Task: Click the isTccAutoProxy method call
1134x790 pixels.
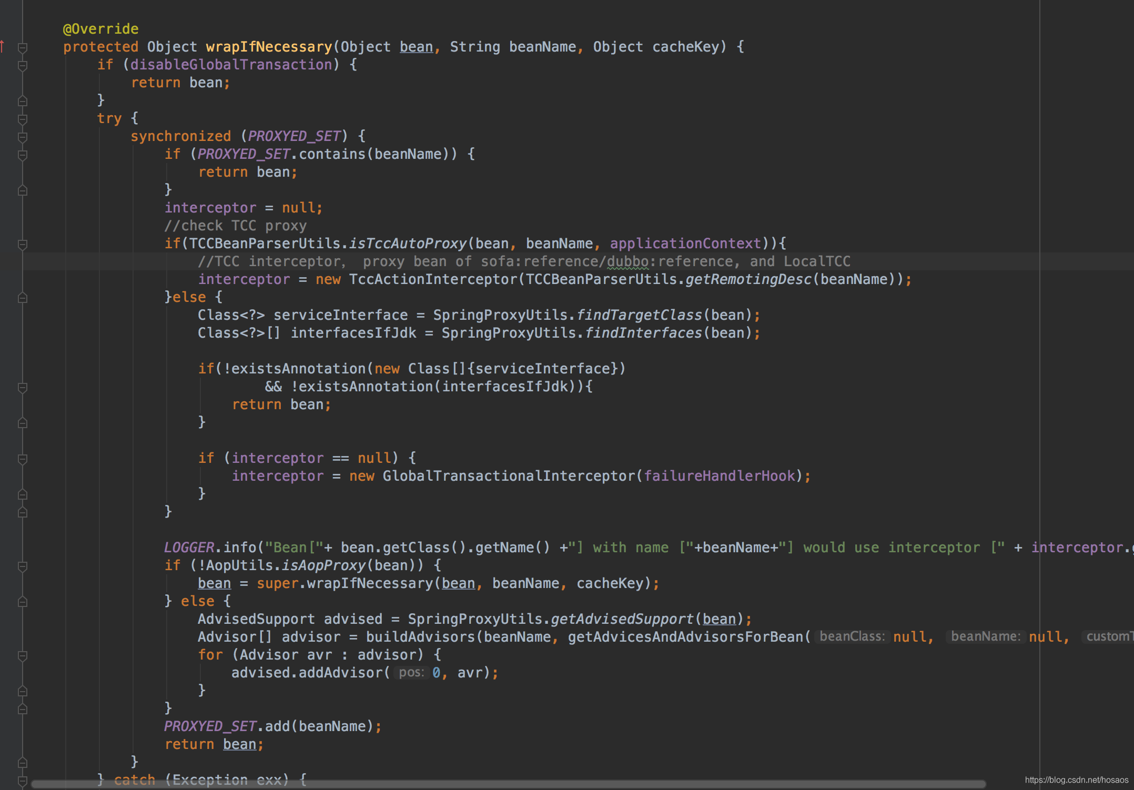Action: click(x=408, y=244)
